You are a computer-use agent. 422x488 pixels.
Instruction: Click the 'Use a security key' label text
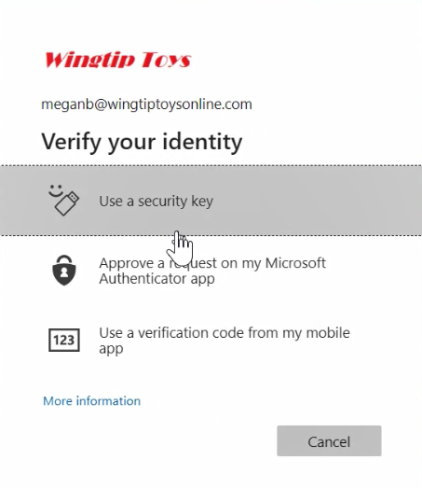click(x=156, y=201)
